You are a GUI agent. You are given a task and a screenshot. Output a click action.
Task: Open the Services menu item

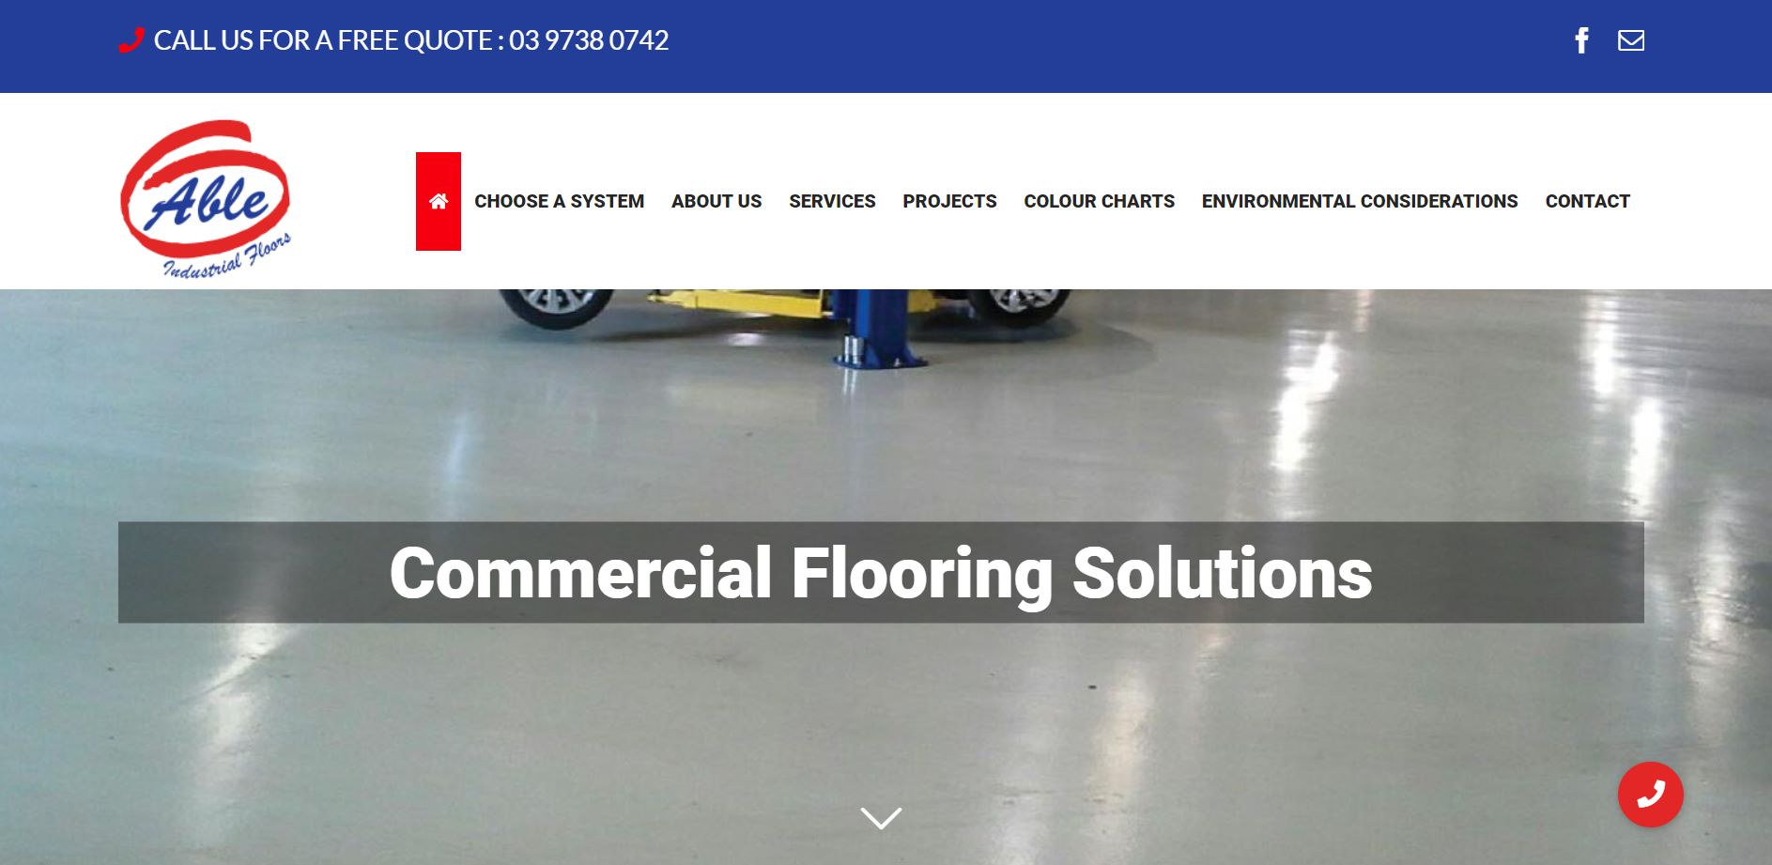[x=832, y=201]
